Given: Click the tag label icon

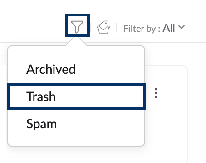Looking at the screenshot, I should (103, 27).
